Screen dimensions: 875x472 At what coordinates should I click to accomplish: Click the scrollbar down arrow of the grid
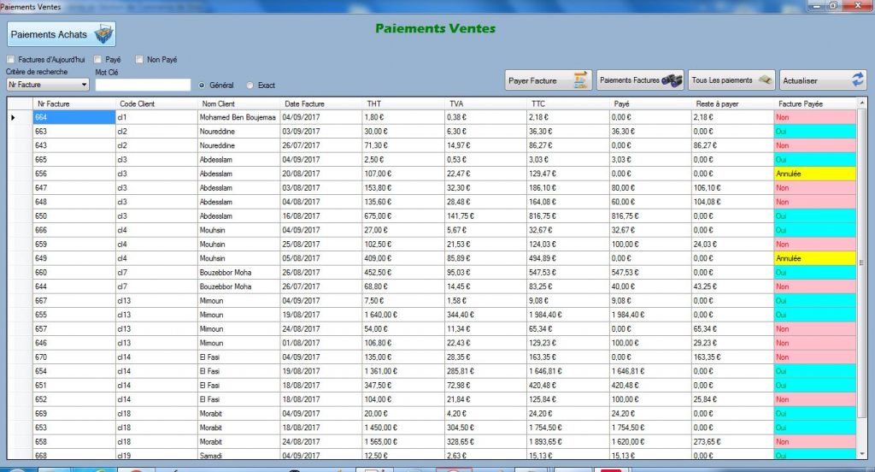862,454
